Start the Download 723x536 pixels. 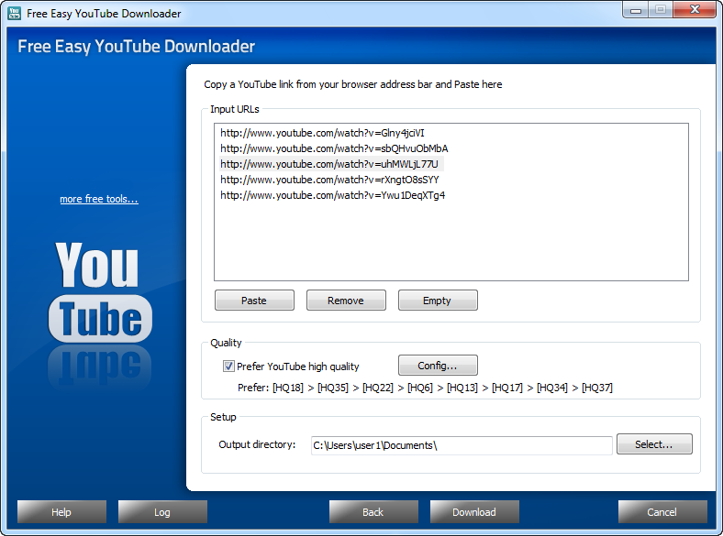474,511
